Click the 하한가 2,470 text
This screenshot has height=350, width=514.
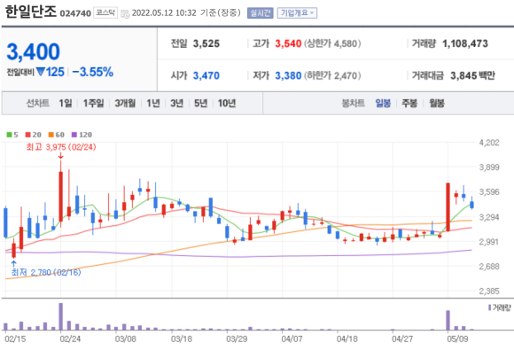[x=332, y=75]
